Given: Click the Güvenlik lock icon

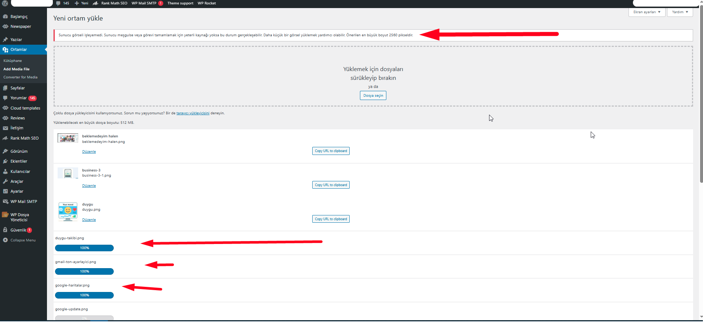Looking at the screenshot, I should pyautogui.click(x=5, y=230).
